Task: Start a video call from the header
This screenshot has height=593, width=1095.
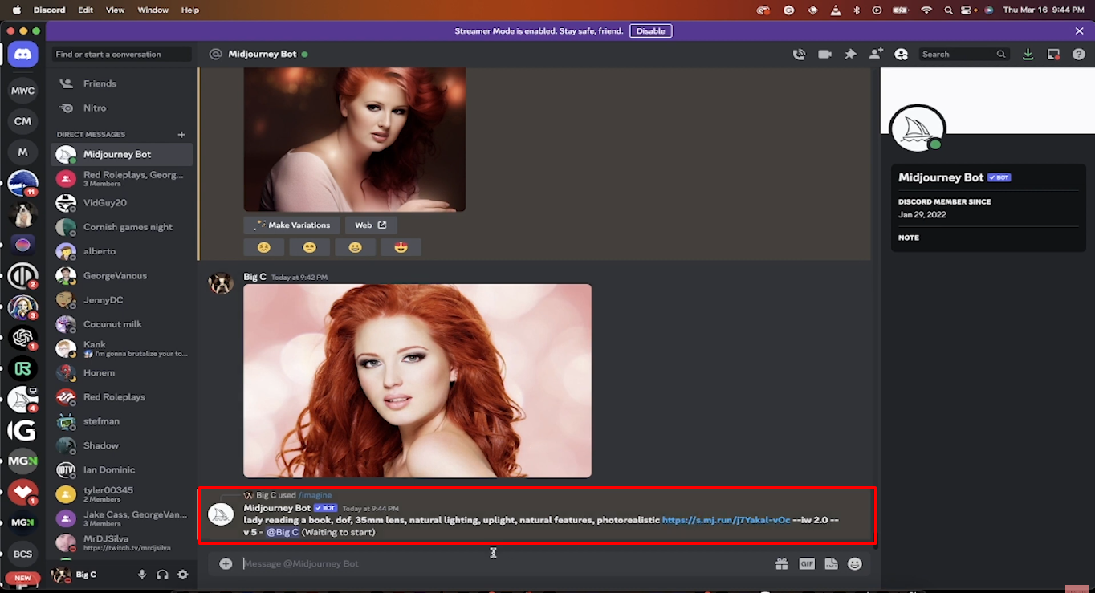Action: (x=824, y=54)
